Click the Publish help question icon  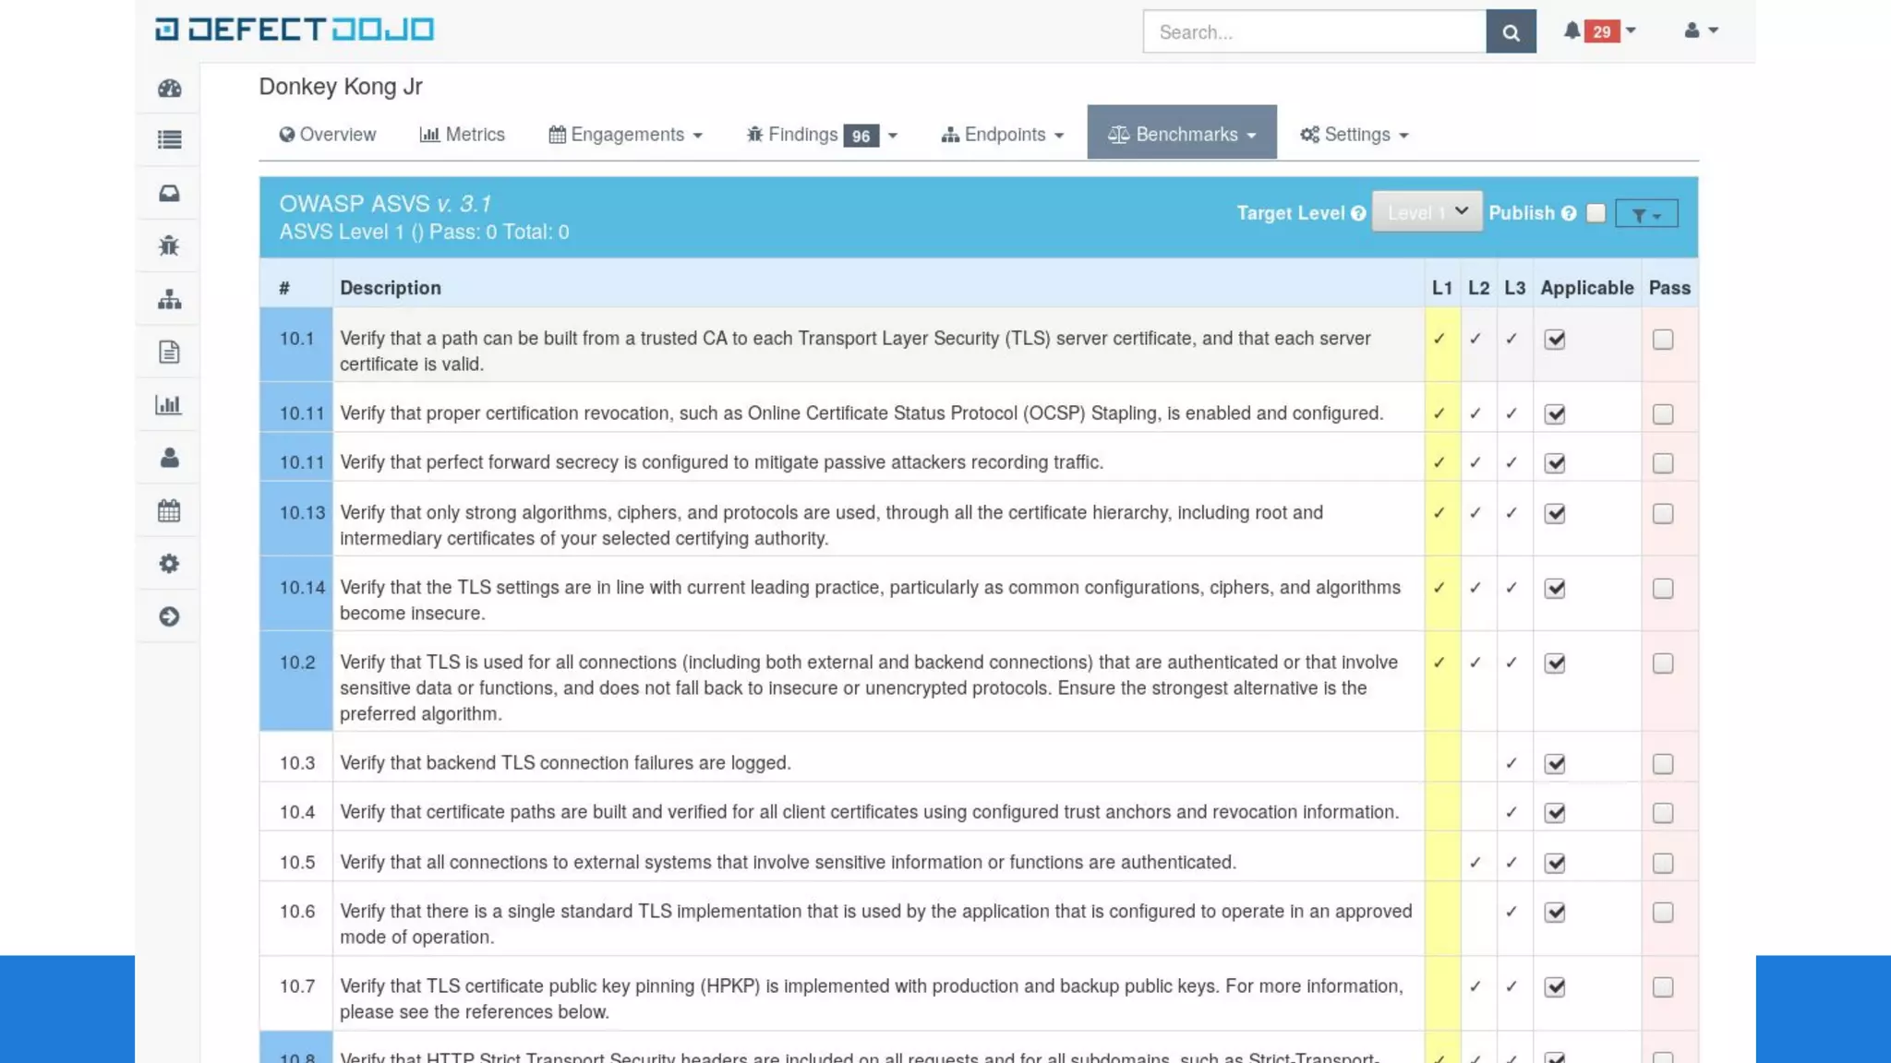(1569, 213)
